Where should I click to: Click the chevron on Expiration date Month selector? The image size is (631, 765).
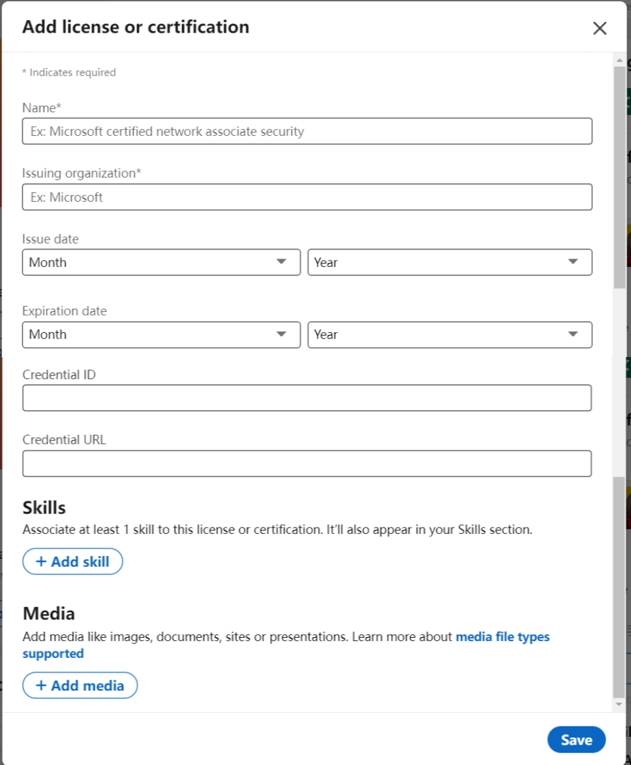point(281,334)
